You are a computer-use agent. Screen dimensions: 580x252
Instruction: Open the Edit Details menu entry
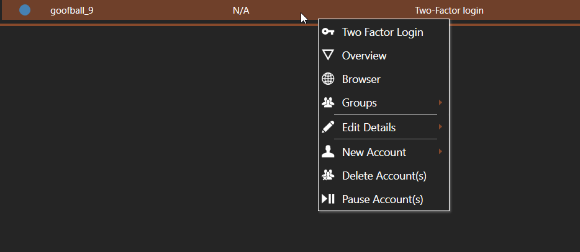tap(384, 128)
